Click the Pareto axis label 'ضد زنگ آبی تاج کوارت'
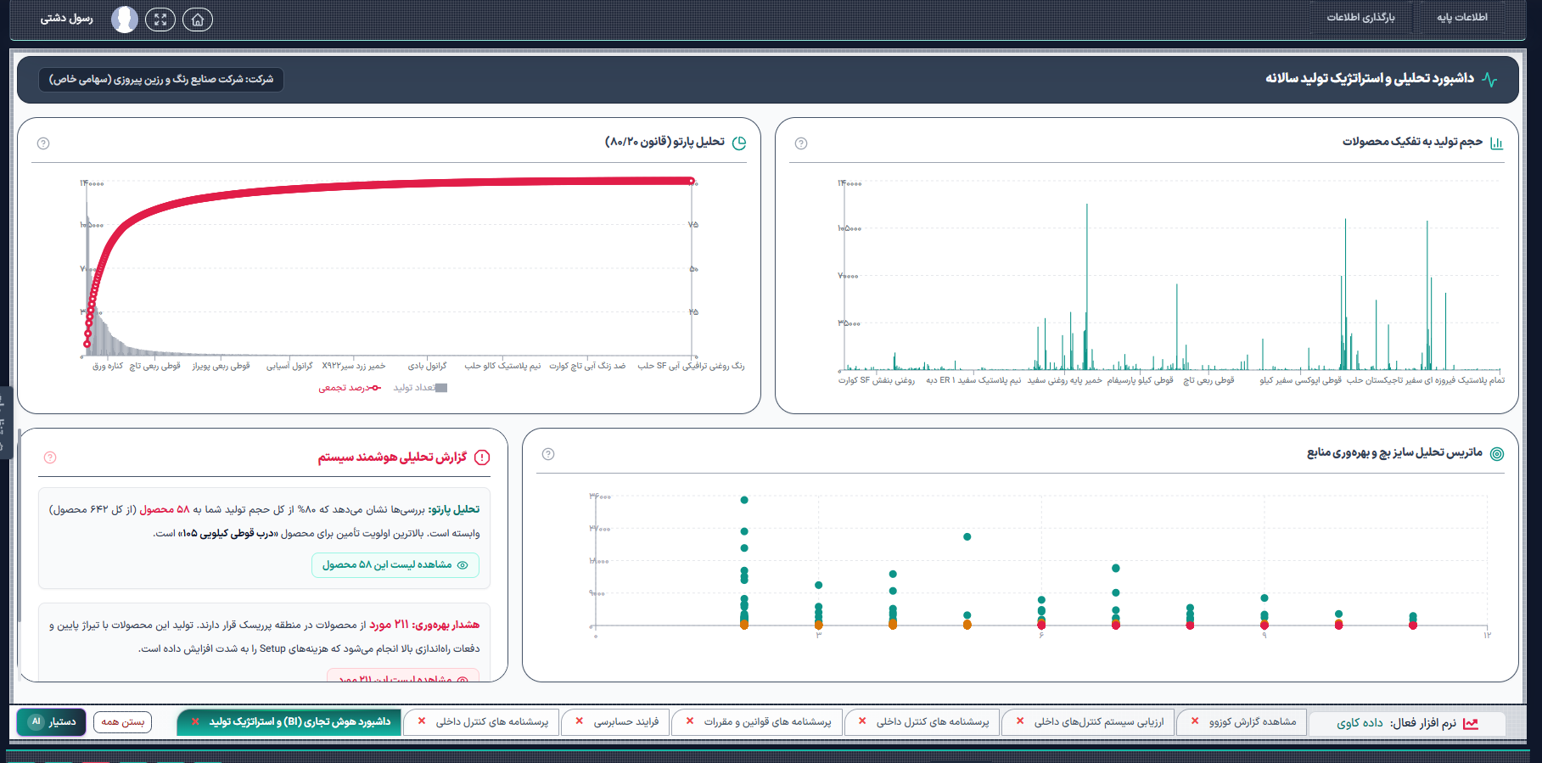The height and width of the screenshot is (763, 1542). tap(587, 366)
